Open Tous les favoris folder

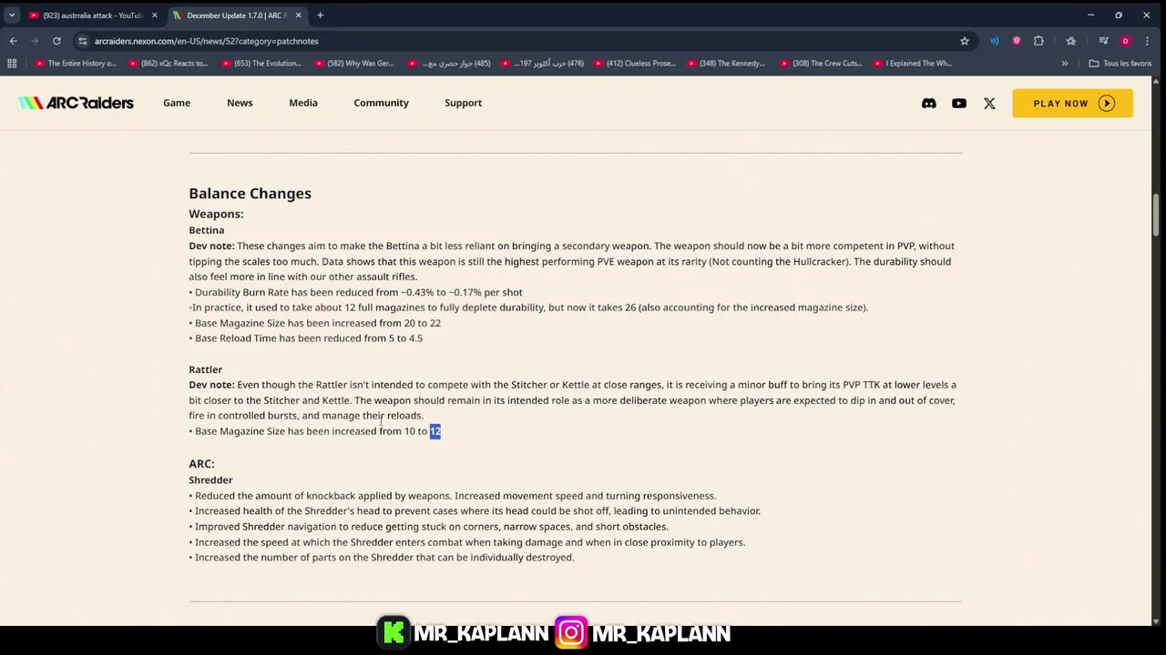1120,64
